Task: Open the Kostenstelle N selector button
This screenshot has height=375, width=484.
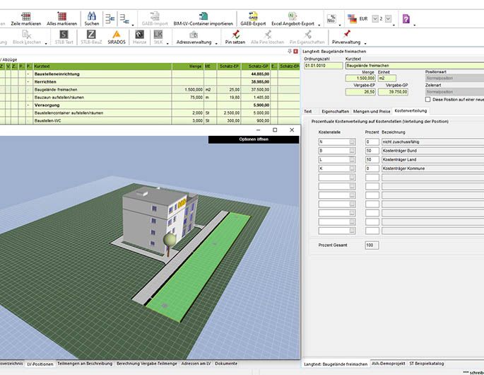Action: pos(353,142)
